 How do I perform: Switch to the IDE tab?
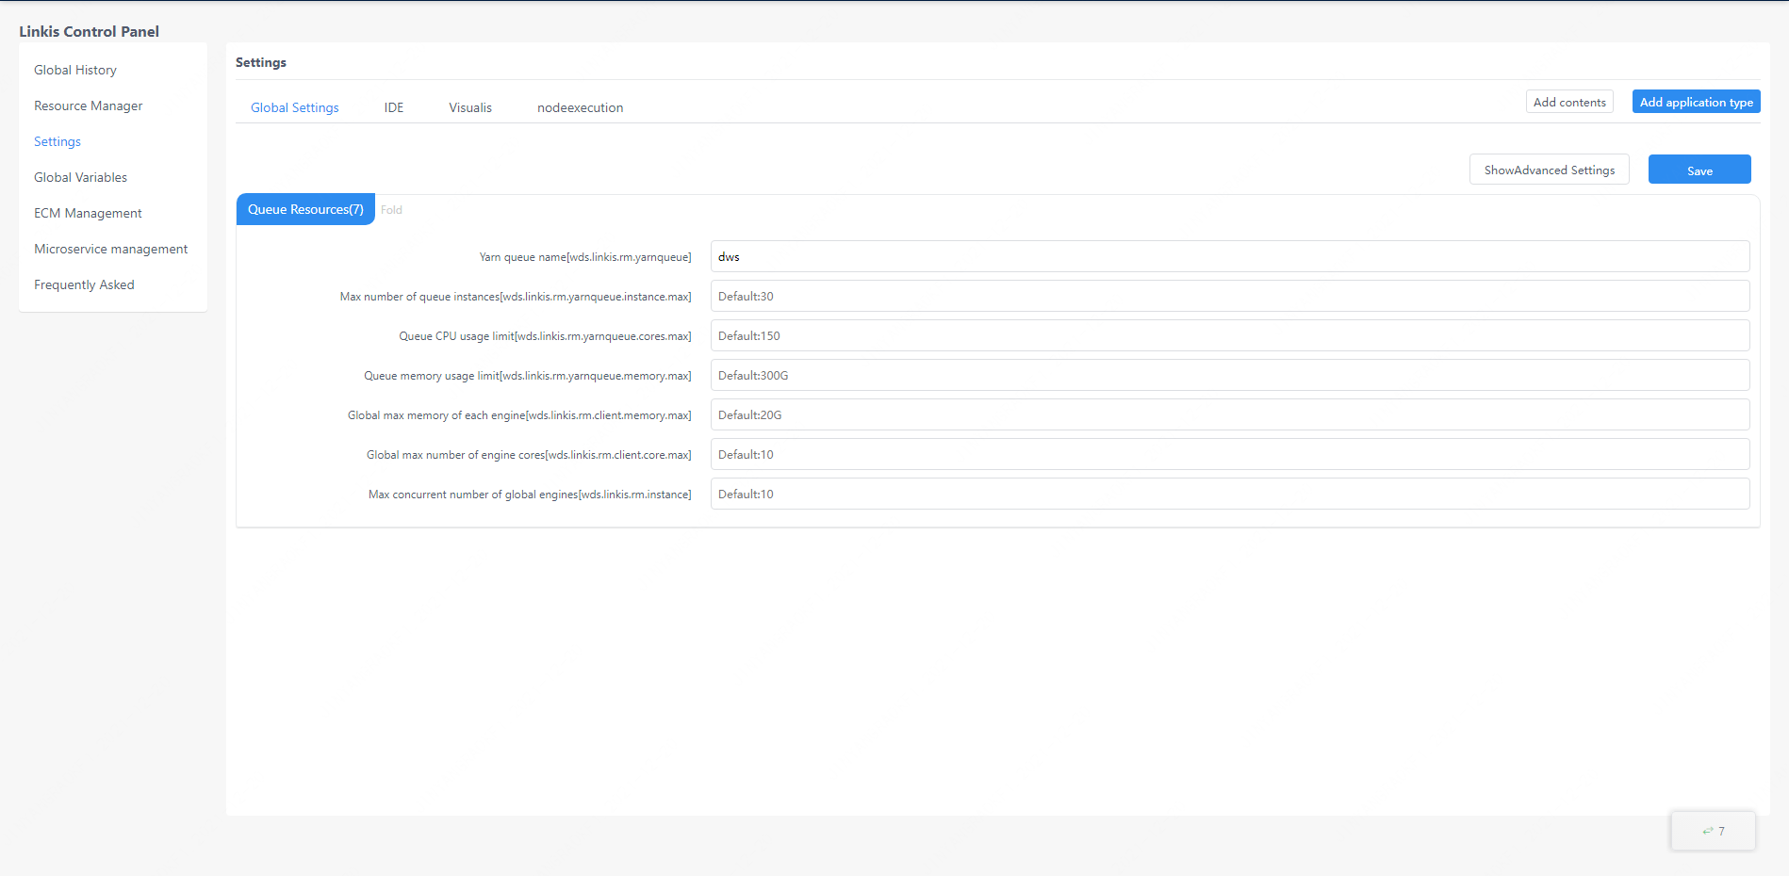click(x=393, y=107)
